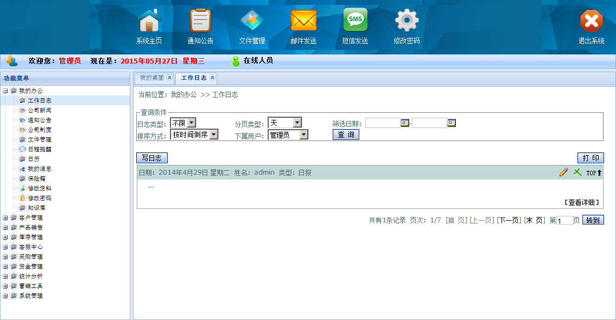The width and height of the screenshot is (616, 320).
Task: Open the 短信发送 SMS icon
Action: coord(355,20)
